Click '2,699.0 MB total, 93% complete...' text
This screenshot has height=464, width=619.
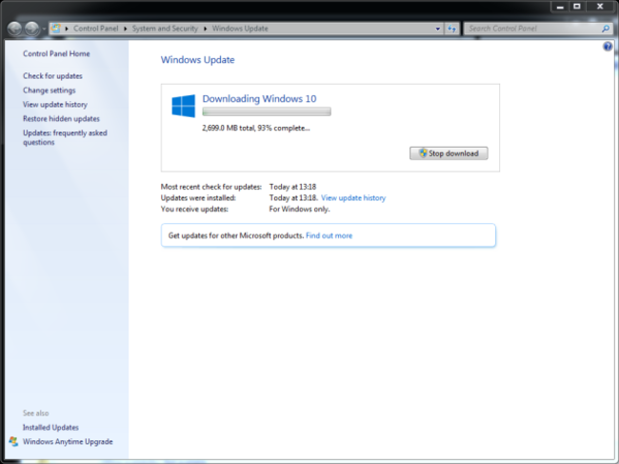pos(256,128)
